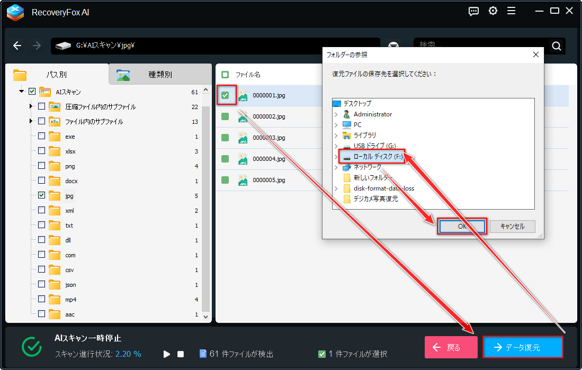The height and width of the screenshot is (370, 582).
Task: Click the back arrow navigation icon
Action: (x=17, y=46)
